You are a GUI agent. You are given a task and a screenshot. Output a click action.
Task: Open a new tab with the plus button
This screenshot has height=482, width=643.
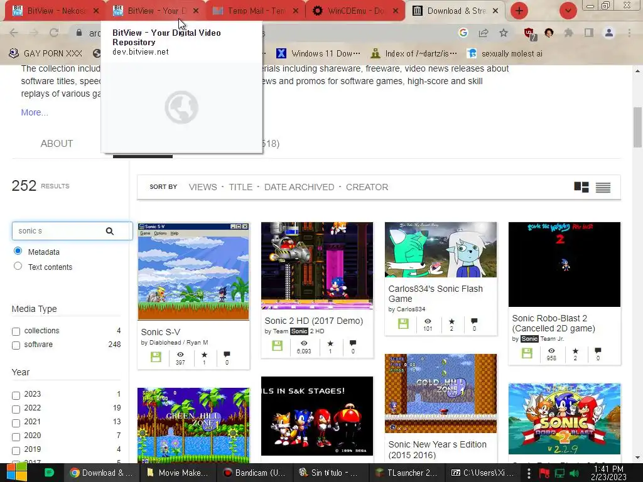519,11
